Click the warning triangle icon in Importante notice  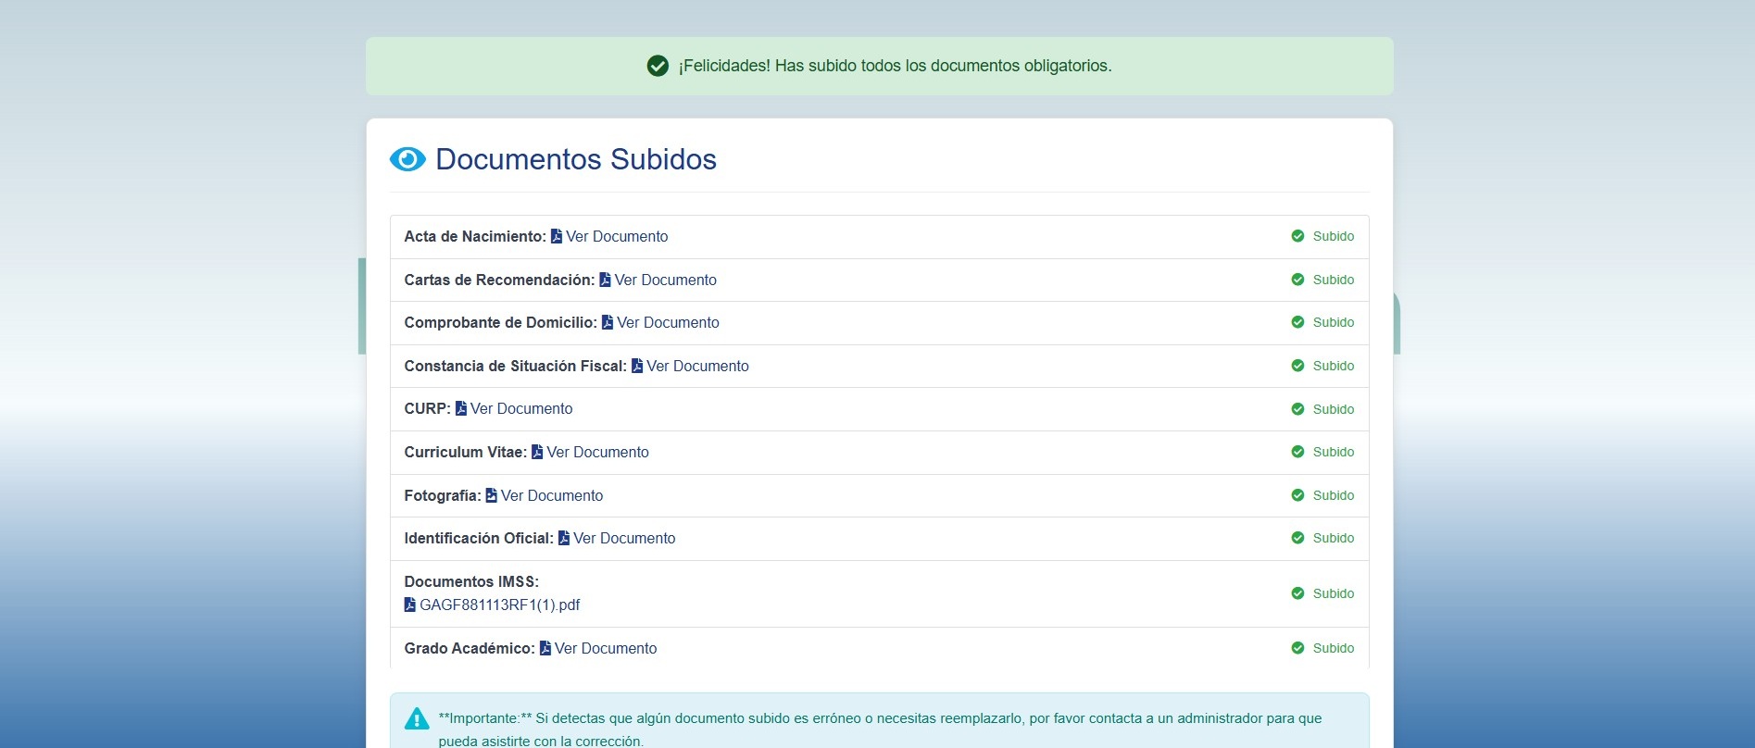pos(417,718)
